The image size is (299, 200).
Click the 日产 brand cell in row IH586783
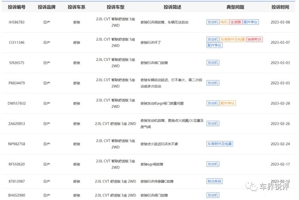coord(47,22)
